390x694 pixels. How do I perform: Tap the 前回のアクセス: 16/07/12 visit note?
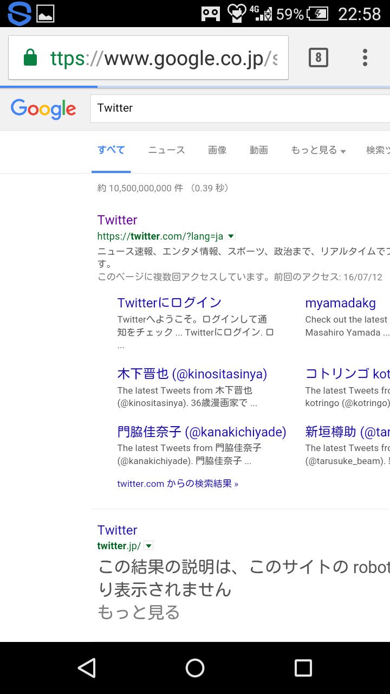(328, 277)
